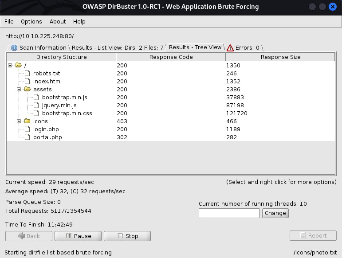The width and height of the screenshot is (342, 258).
Task: Click the Response Size column header
Action: tap(280, 57)
